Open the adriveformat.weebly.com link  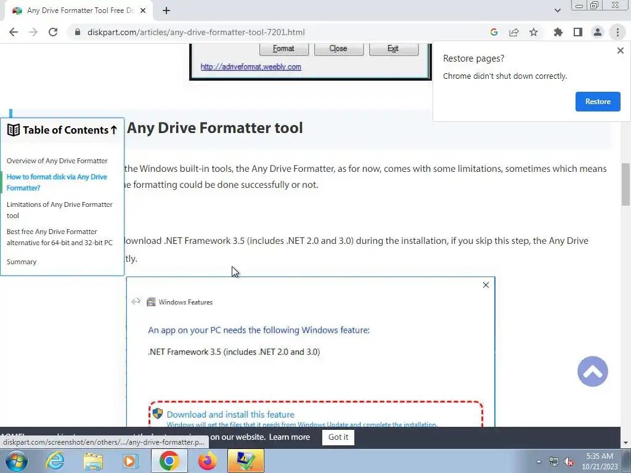tap(251, 67)
